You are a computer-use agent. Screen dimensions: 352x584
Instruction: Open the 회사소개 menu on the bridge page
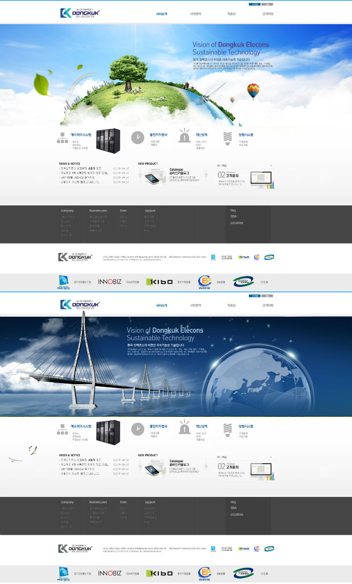162,306
